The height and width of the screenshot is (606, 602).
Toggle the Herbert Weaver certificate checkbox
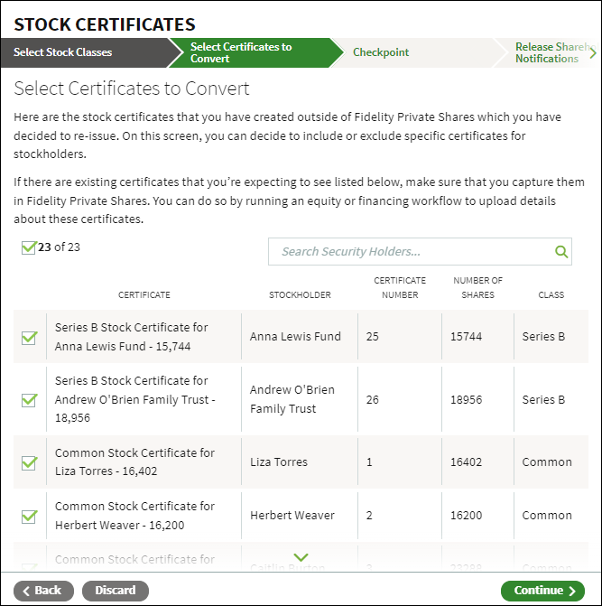[30, 517]
